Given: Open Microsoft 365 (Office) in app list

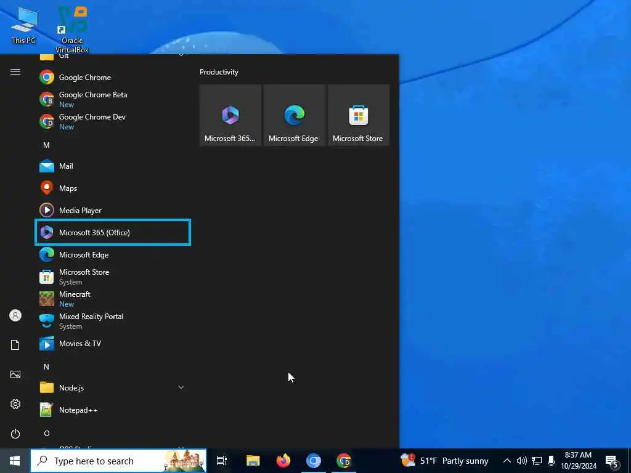Looking at the screenshot, I should (x=113, y=232).
